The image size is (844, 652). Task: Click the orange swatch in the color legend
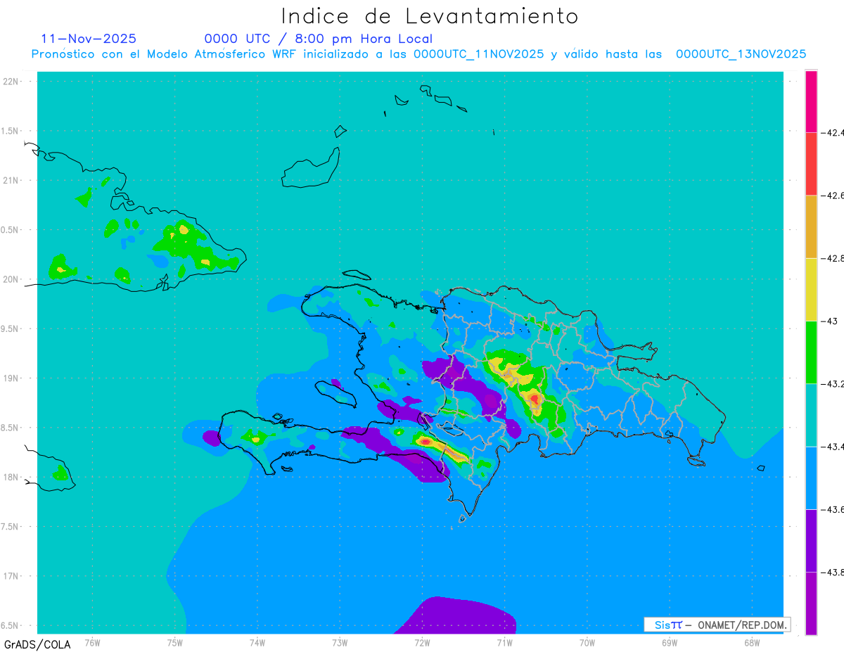[x=812, y=226]
